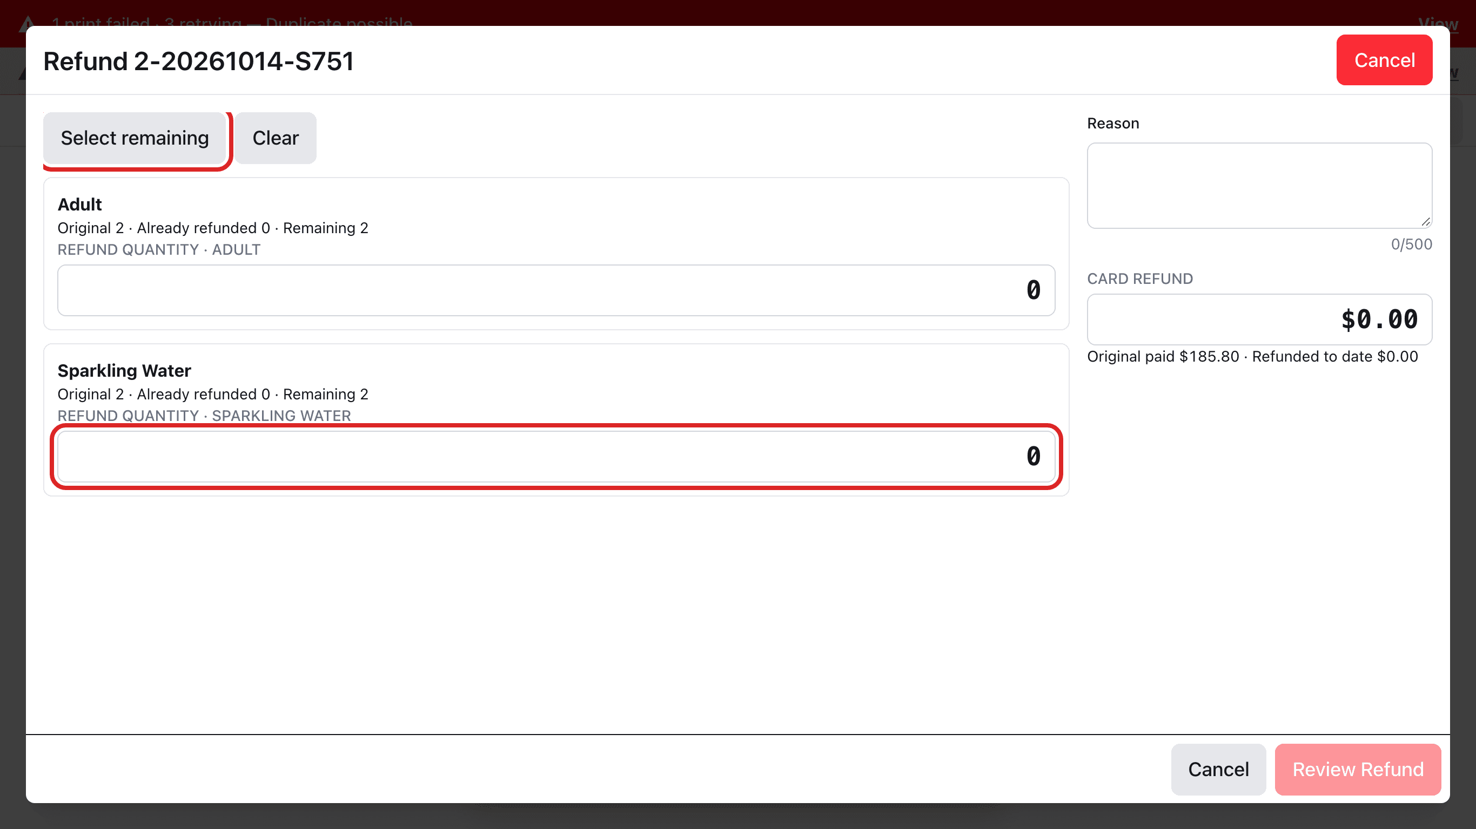Click the 'Original paid $185.80' summary text

1163,357
